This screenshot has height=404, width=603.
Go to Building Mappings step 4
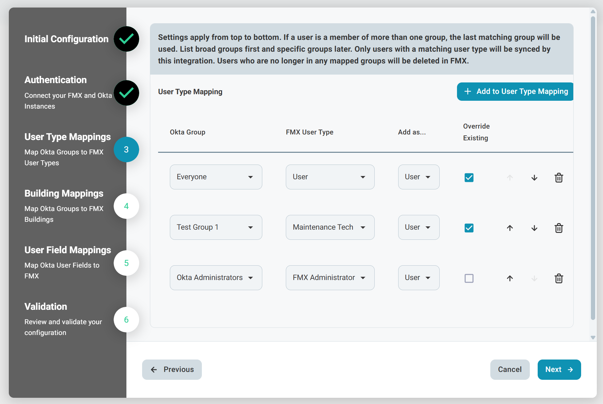click(x=126, y=206)
